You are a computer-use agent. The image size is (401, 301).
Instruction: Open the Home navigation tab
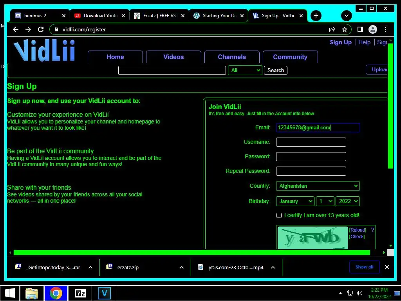click(x=115, y=57)
